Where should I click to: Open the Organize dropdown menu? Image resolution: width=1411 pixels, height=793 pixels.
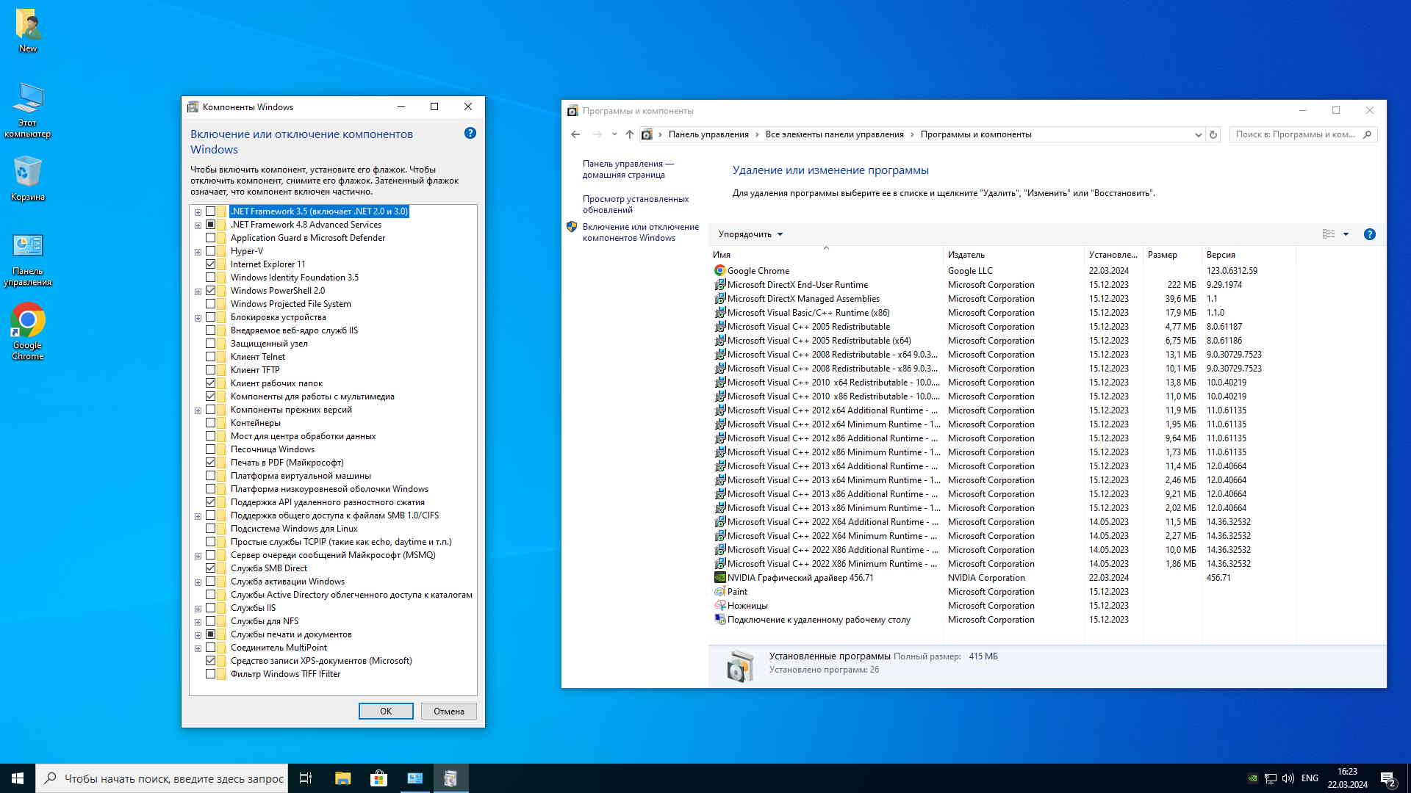pyautogui.click(x=750, y=234)
